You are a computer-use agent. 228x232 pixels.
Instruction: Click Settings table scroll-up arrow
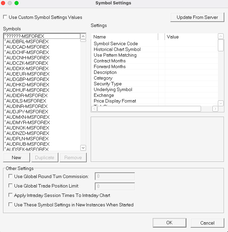(221, 36)
